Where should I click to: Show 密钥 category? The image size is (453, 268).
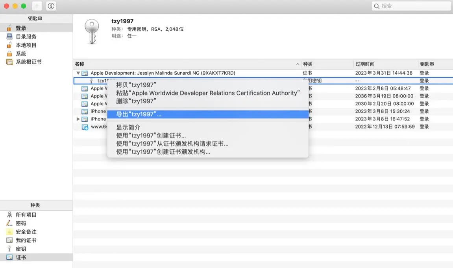click(36, 249)
